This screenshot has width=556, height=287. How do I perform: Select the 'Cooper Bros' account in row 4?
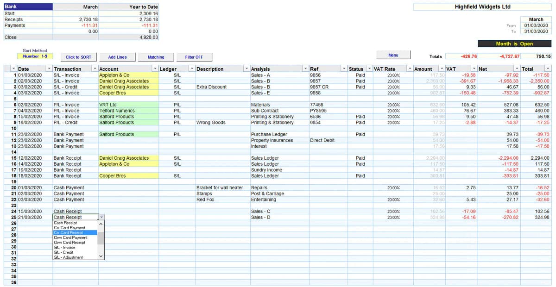(x=128, y=93)
